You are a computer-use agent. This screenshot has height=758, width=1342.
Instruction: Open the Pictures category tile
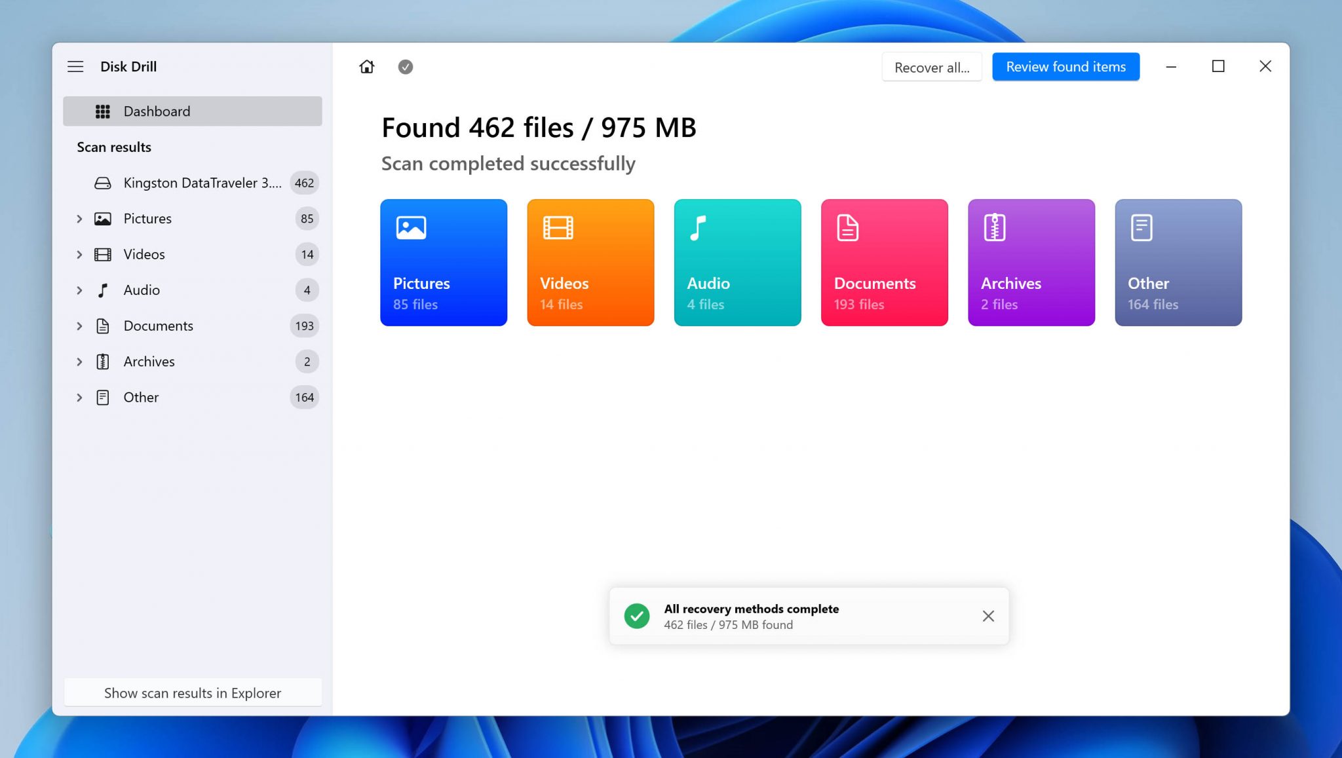[444, 262]
